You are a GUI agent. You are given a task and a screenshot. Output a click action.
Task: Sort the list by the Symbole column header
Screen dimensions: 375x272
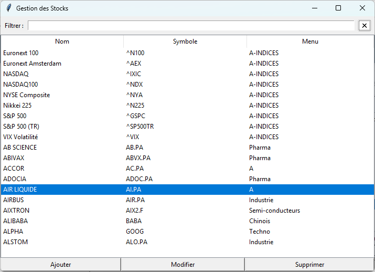point(185,41)
